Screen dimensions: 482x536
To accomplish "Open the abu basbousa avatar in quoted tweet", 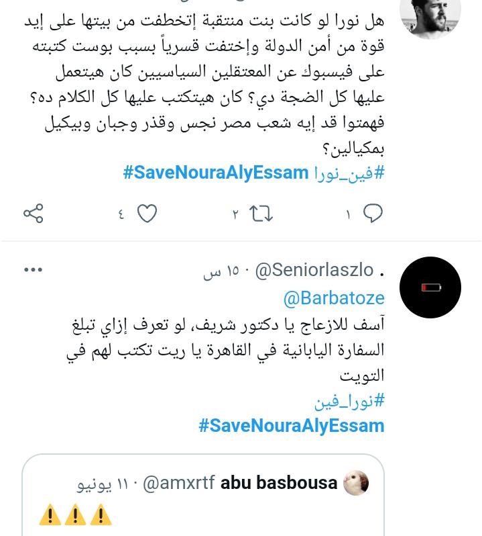I will [x=356, y=483].
